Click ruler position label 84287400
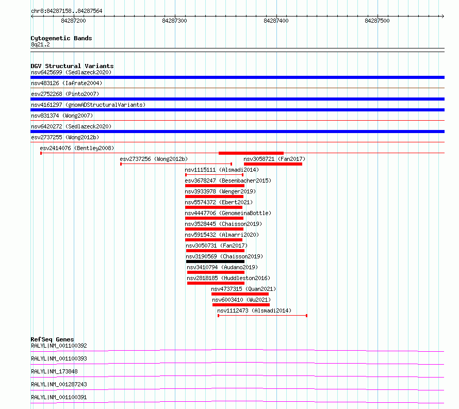The width and height of the screenshot is (459, 409). pyautogui.click(x=276, y=21)
